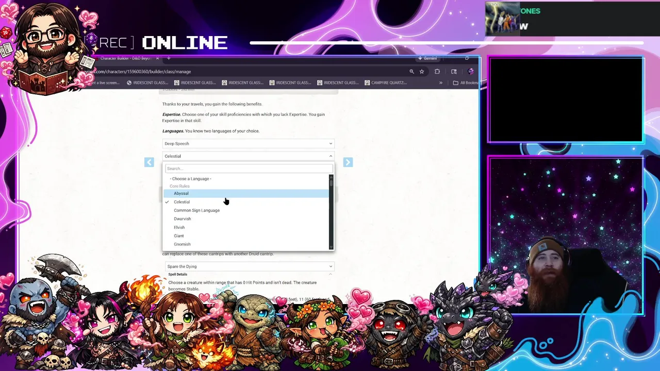Bookmark this page with star icon
This screenshot has width=660, height=371.
click(422, 72)
